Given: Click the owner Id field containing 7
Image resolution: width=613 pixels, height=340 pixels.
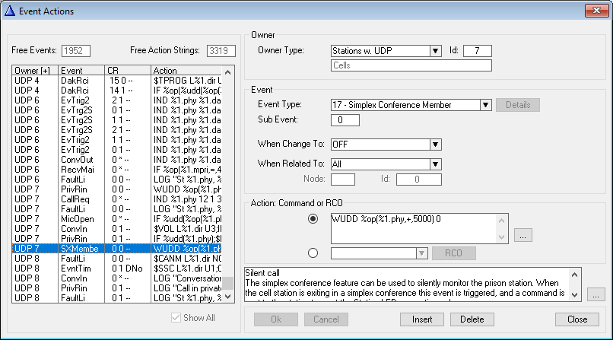Looking at the screenshot, I should pos(478,51).
